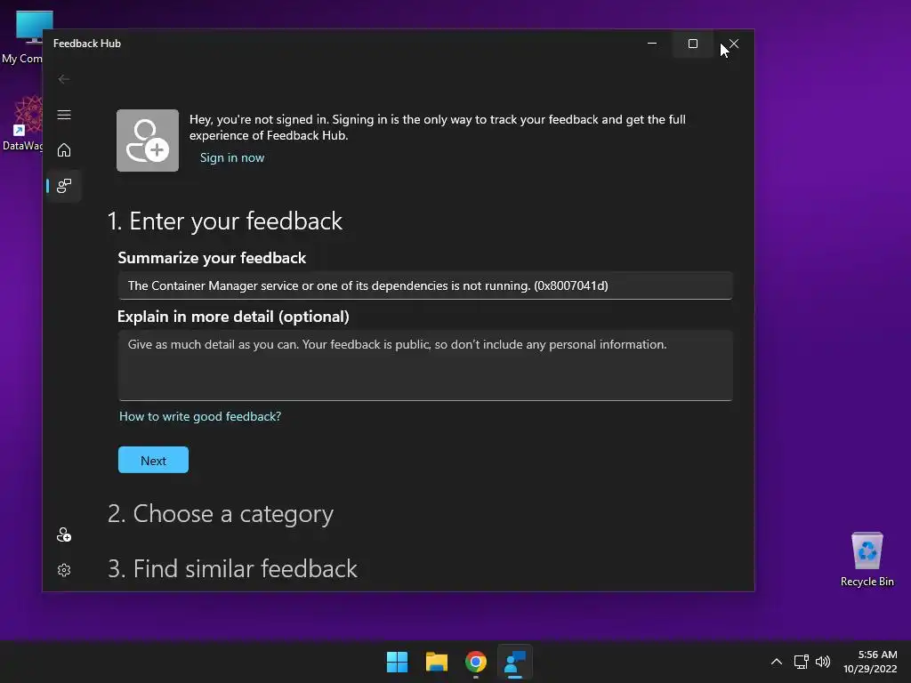The height and width of the screenshot is (683, 911).
Task: Click the back arrow in Feedback Hub
Action: coord(64,79)
